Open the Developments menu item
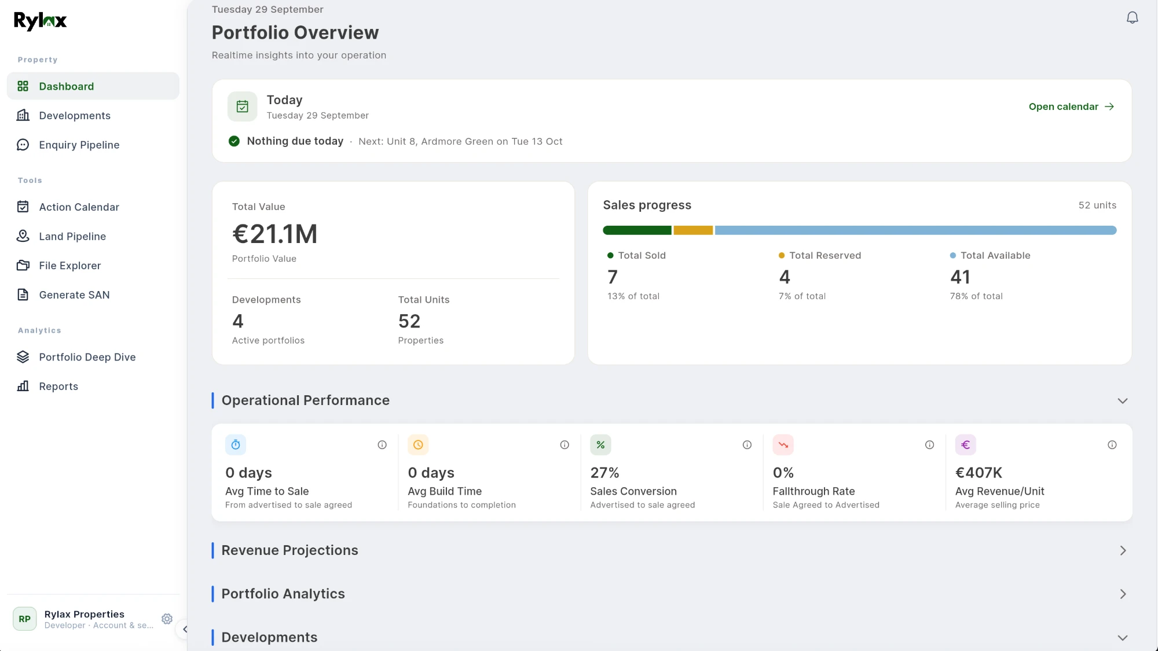Viewport: 1158px width, 651px height. [93, 115]
